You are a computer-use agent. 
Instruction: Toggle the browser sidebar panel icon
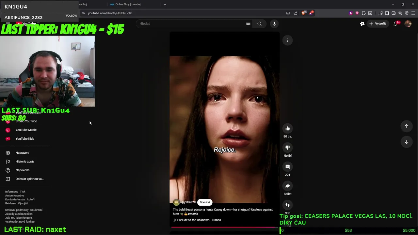(387, 13)
